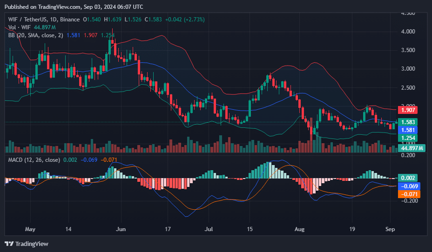Select the blue 1.581 basis price label
This screenshot has width=432, height=252.
407,130
